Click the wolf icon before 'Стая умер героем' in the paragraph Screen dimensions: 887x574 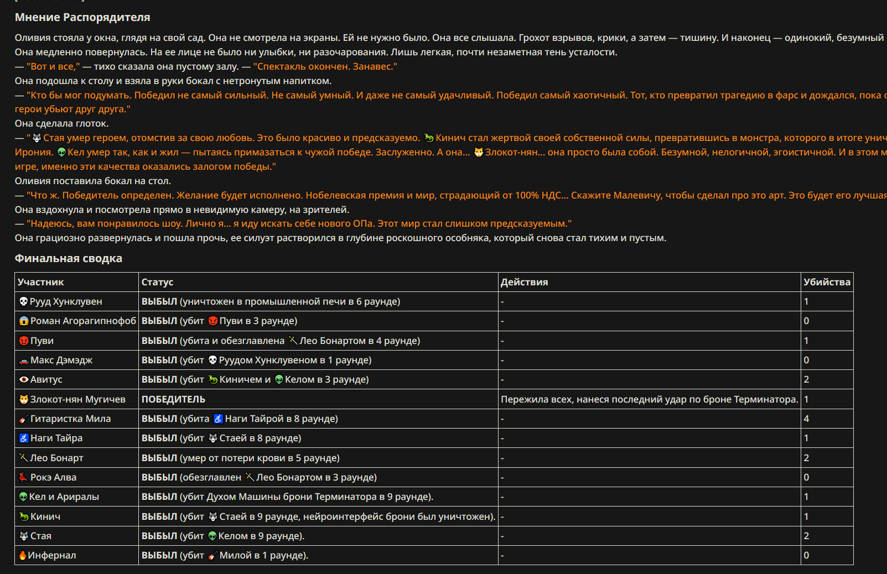tap(37, 138)
